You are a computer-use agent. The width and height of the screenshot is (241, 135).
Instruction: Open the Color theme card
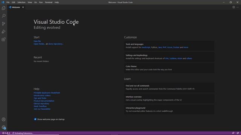coord(169,68)
